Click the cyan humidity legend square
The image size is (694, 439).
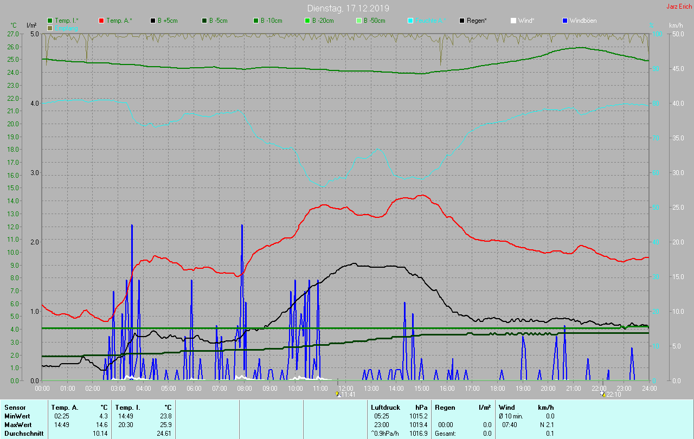point(410,21)
